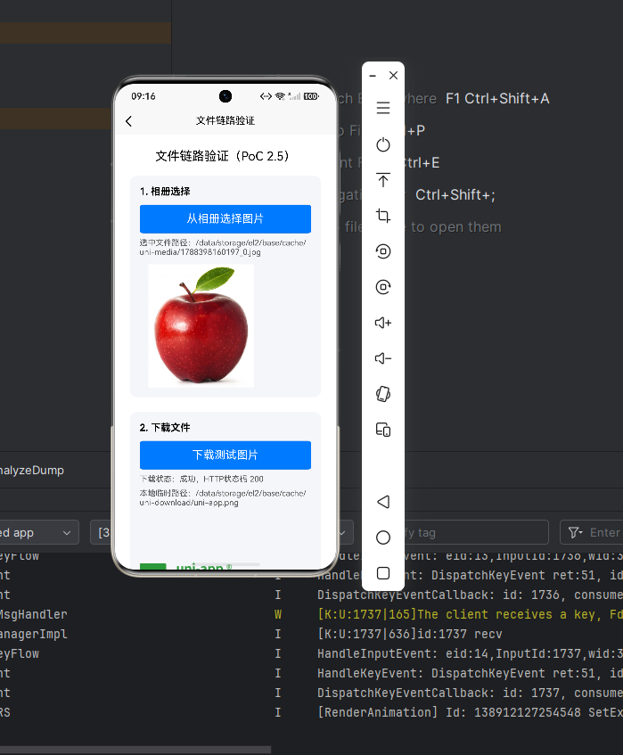Rotate the device counterclockwise icon
The height and width of the screenshot is (755, 623).
[382, 251]
